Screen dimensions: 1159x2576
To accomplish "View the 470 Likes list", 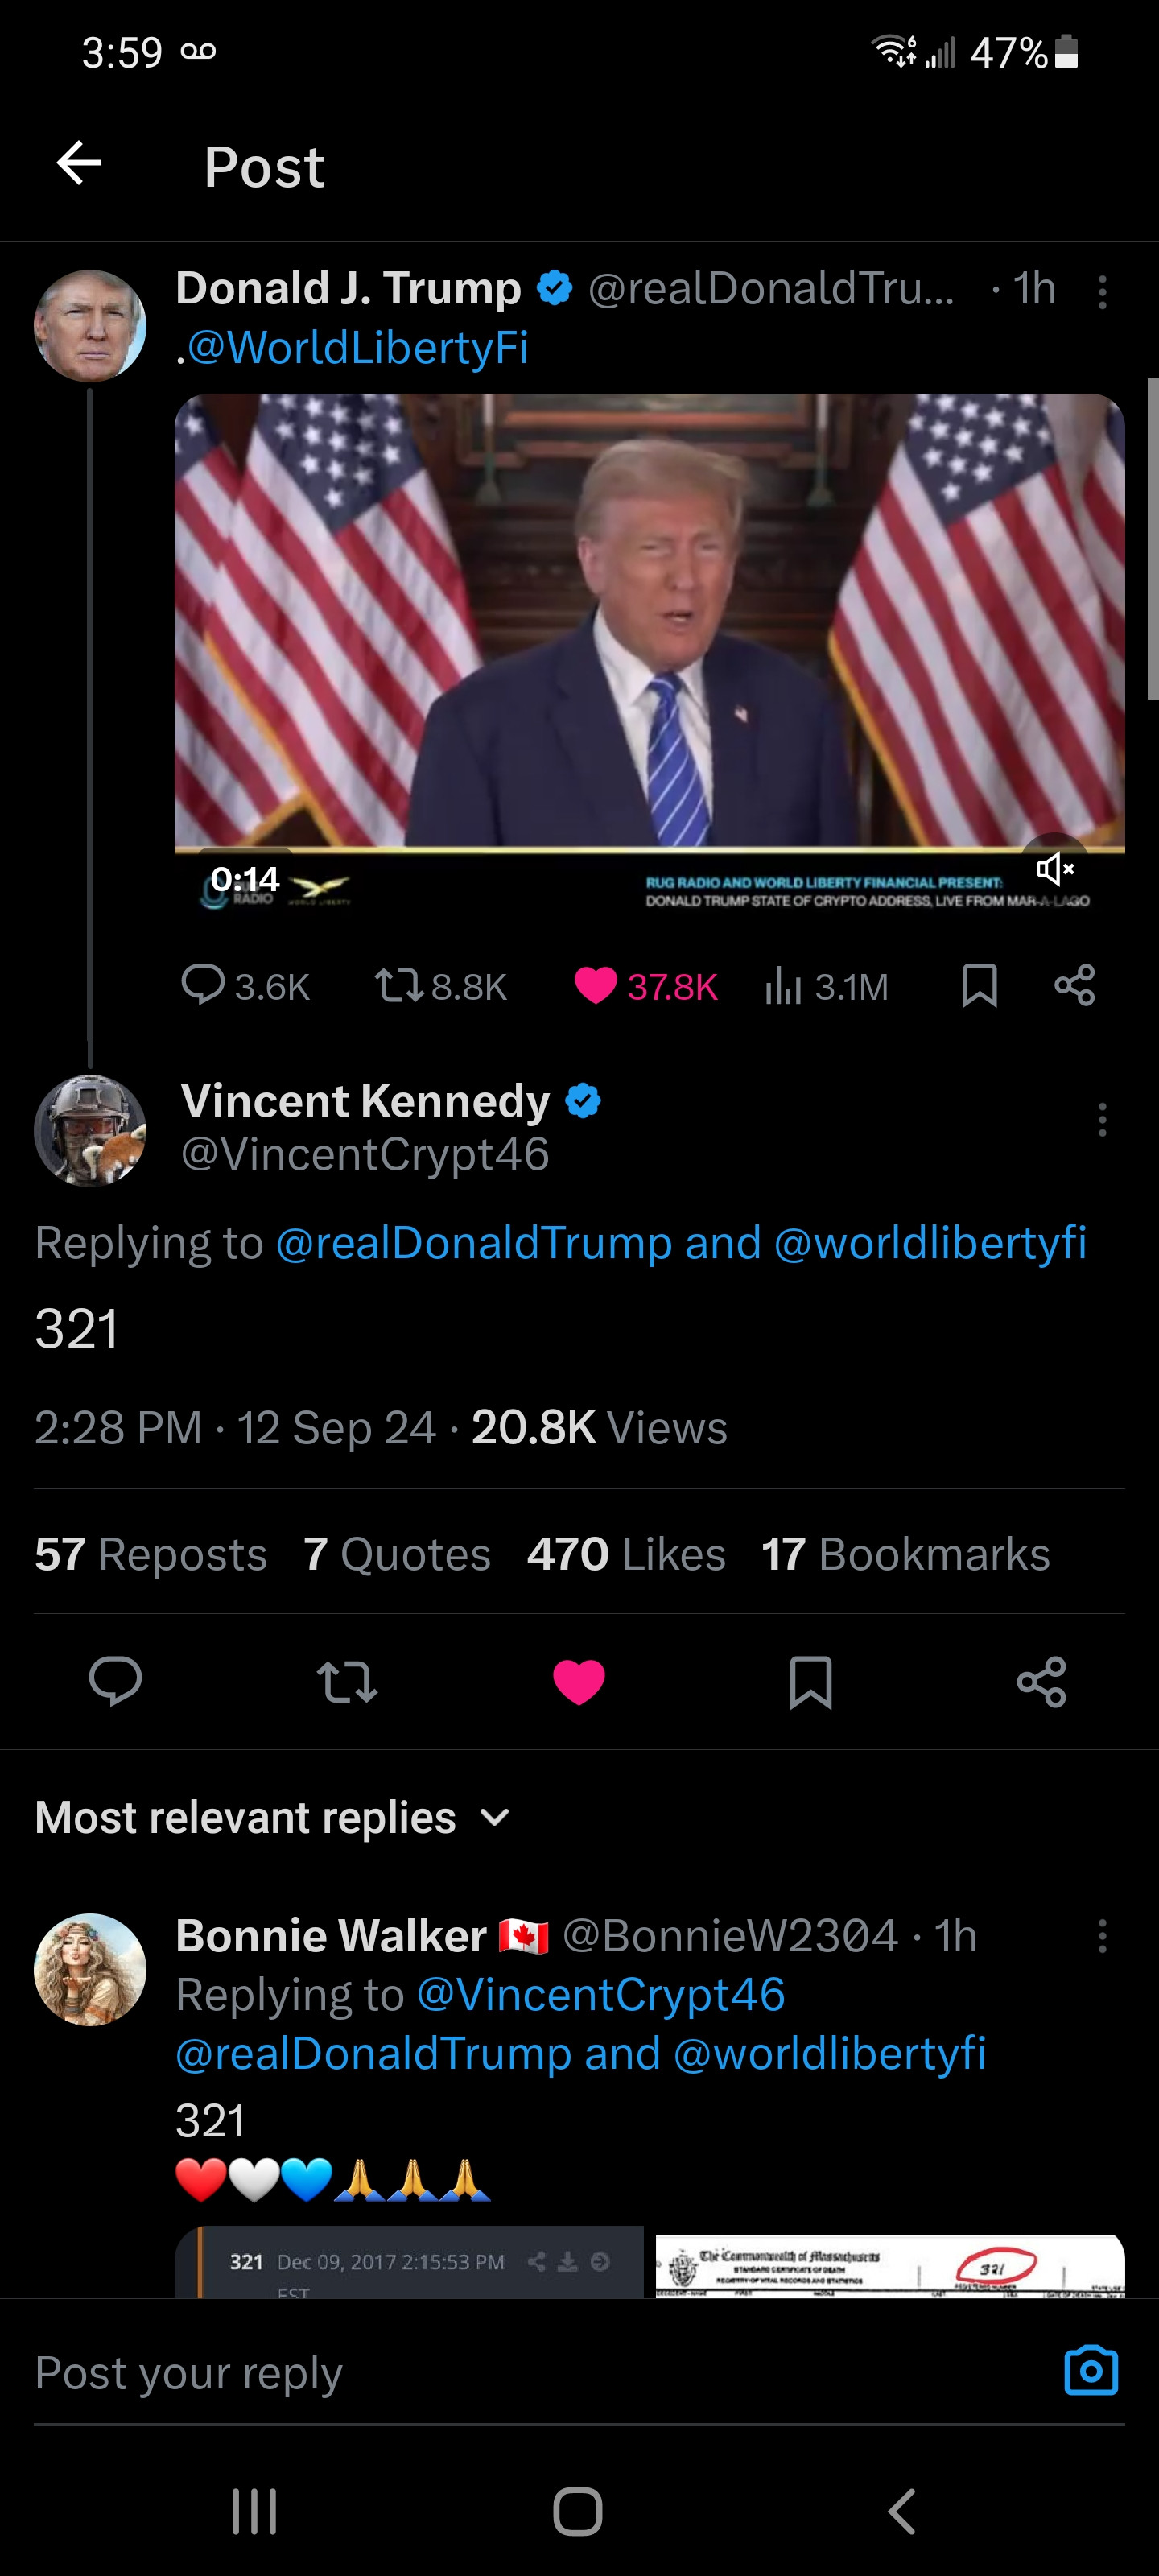I will pyautogui.click(x=626, y=1554).
